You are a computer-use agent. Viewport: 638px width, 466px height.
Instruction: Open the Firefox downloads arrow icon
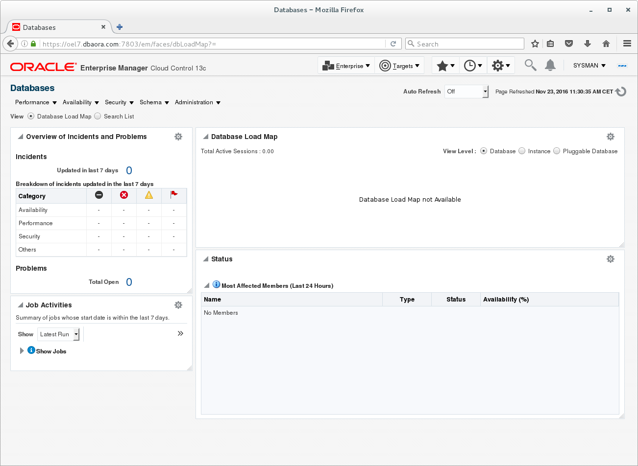(588, 44)
